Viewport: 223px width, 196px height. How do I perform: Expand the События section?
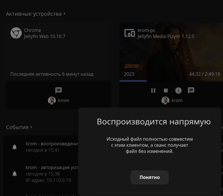point(19,127)
